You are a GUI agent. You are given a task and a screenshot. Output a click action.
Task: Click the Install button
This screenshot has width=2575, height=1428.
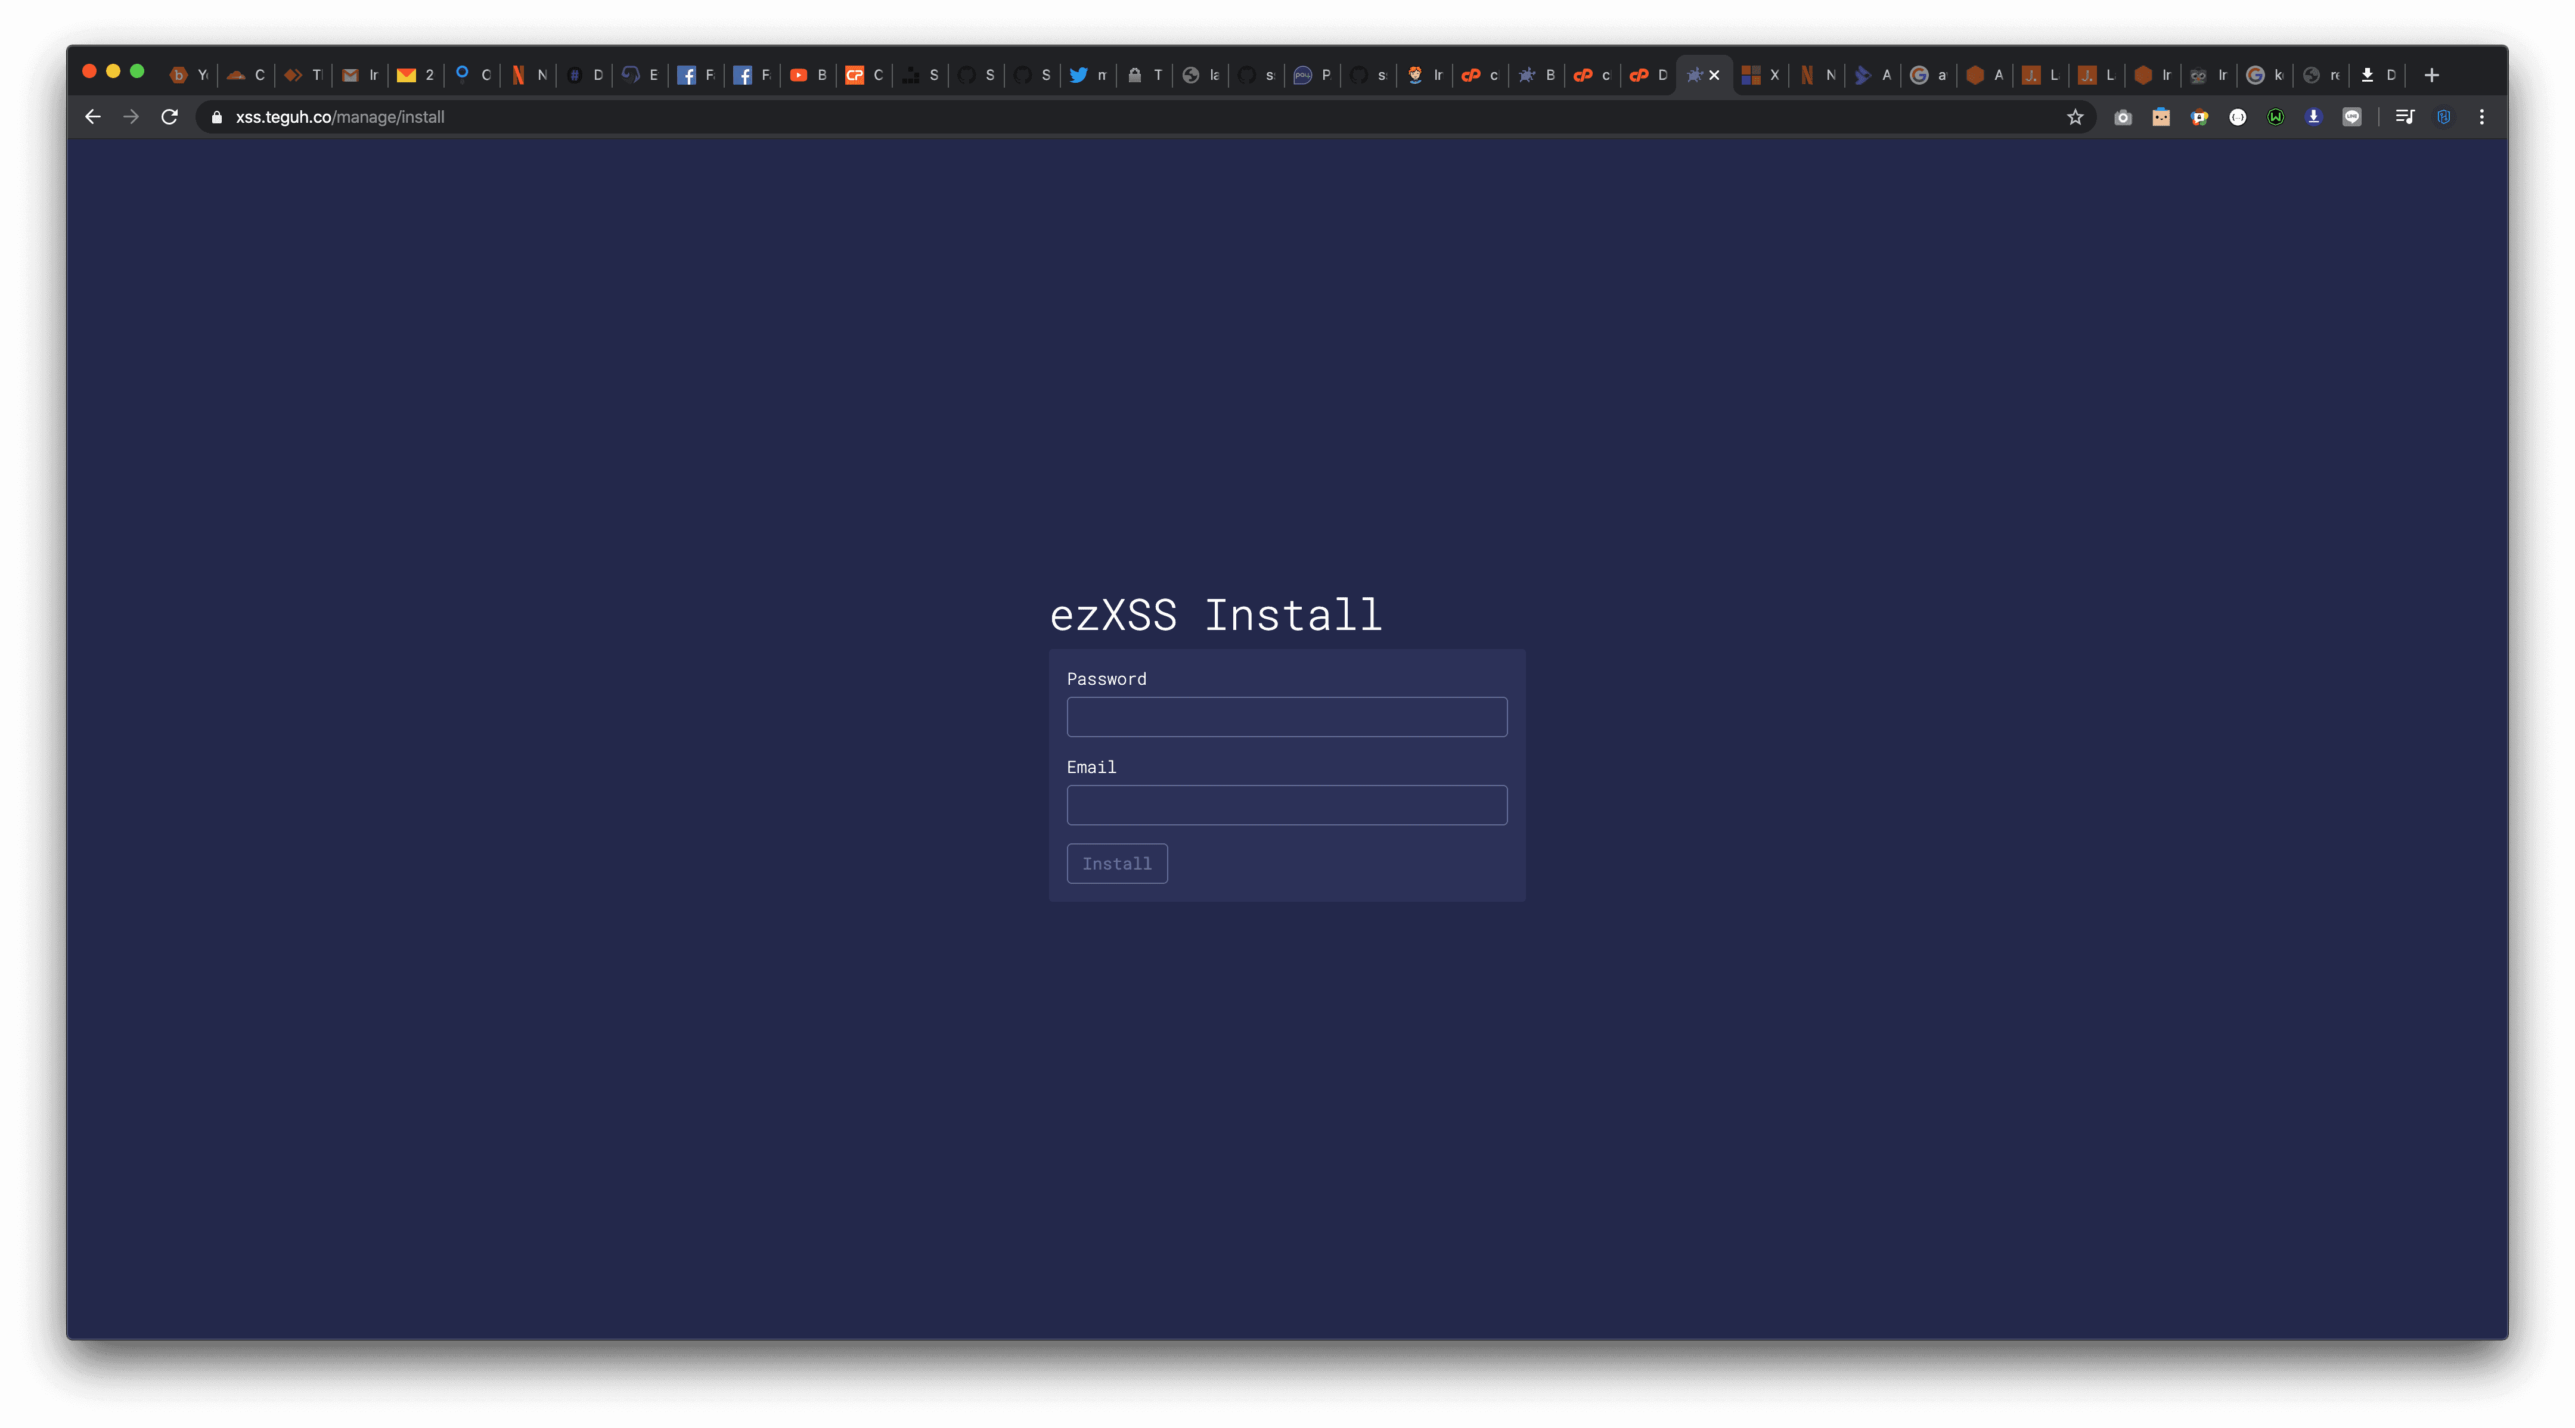tap(1116, 864)
